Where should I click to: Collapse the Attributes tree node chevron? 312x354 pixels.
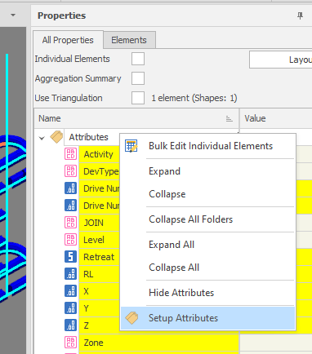(x=42, y=138)
